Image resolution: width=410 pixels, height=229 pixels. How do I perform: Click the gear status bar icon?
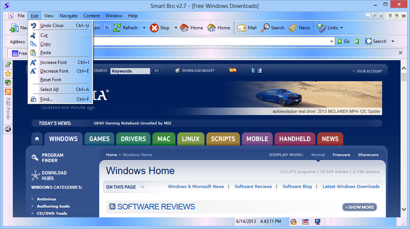click(x=293, y=222)
